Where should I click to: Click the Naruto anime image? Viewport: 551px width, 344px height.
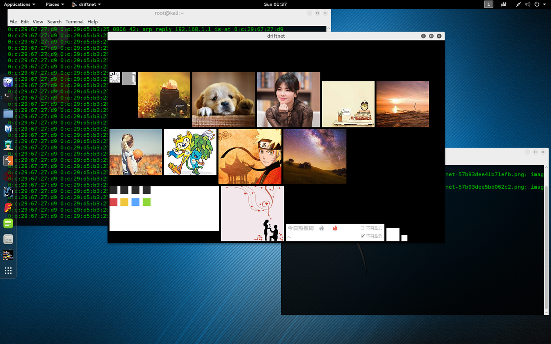(x=250, y=156)
